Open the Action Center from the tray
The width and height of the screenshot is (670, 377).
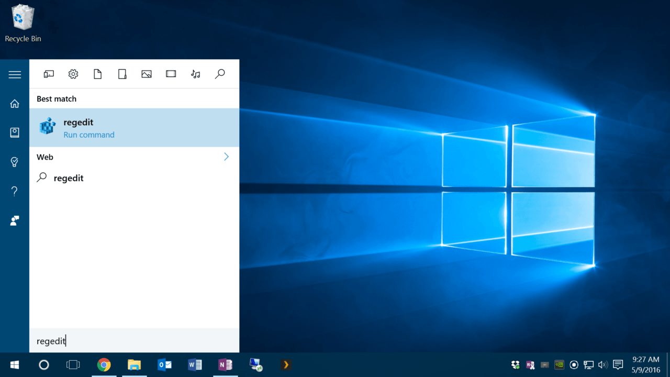point(618,364)
